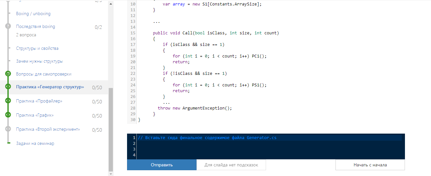Image resolution: width=431 pixels, height=176 pixels.
Task: Click sidebar scrollbar down arrow
Action: [111, 174]
